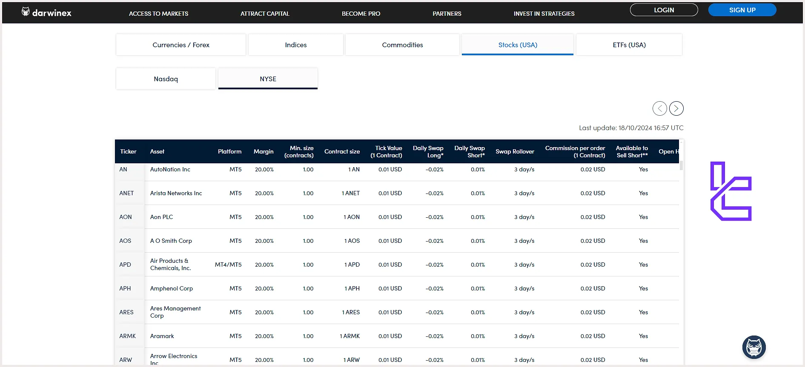Click Arrow Electronics Inc asset name
This screenshot has width=805, height=367.
174,359
